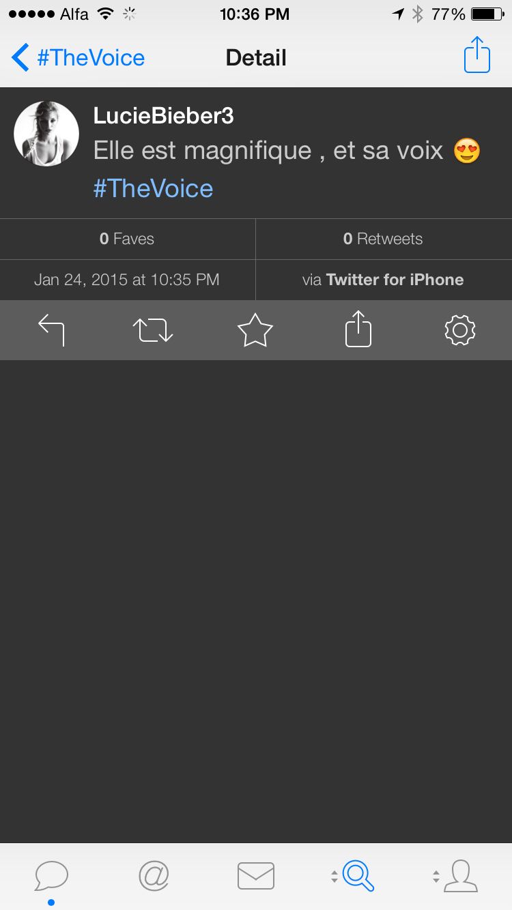Image resolution: width=512 pixels, height=910 pixels.
Task: Open the direct messages envelope tab
Action: click(256, 876)
